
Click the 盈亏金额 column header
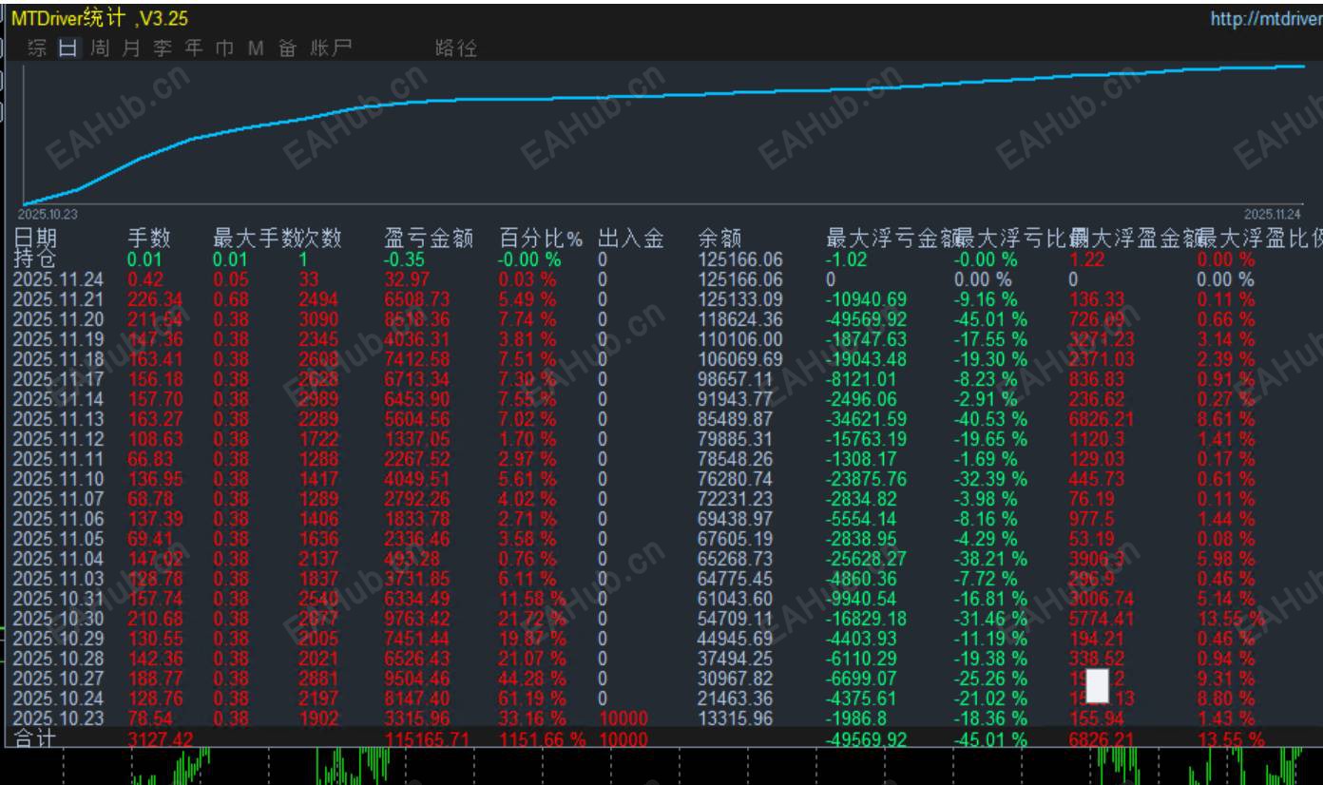(429, 239)
